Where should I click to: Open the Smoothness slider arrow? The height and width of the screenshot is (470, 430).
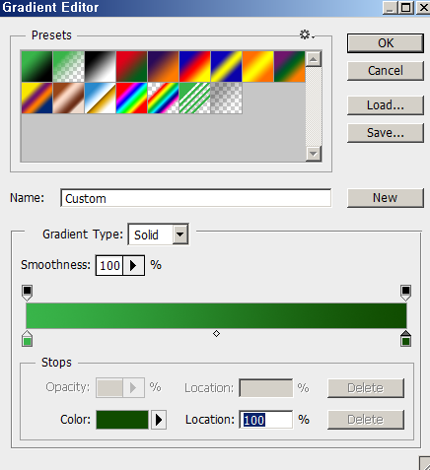click(133, 265)
